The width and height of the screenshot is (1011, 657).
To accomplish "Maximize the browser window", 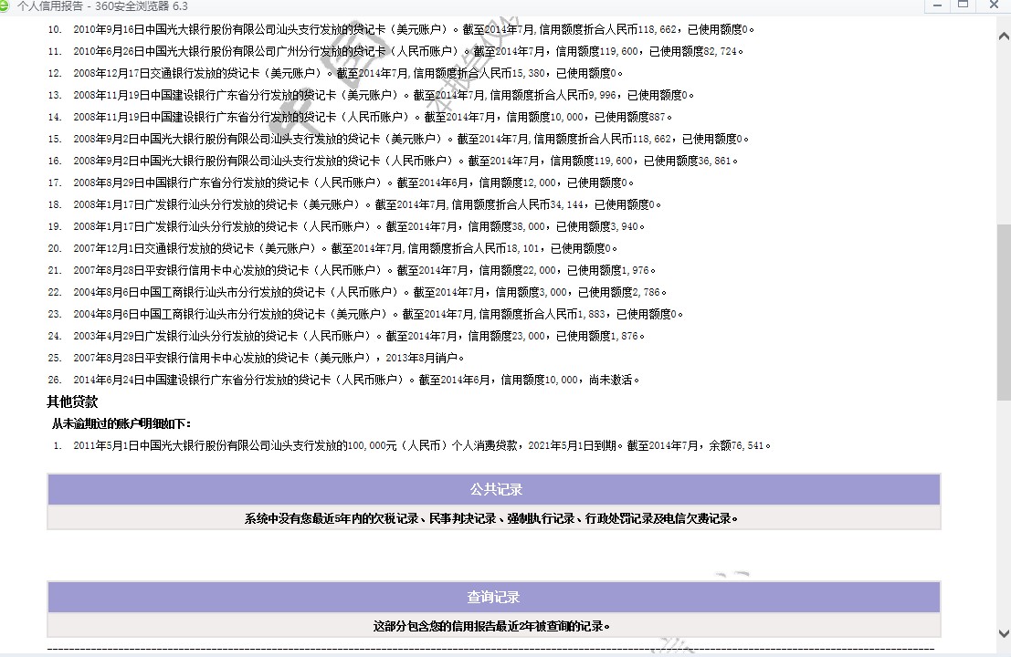I will 964,5.
